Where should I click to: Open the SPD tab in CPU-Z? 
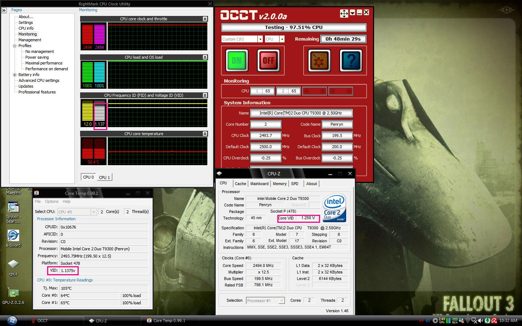pos(295,184)
